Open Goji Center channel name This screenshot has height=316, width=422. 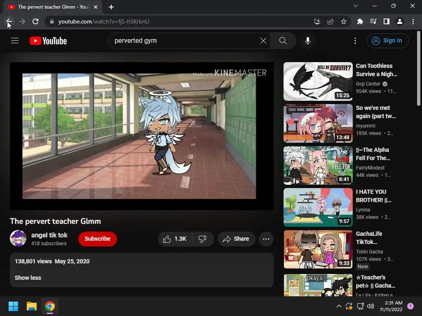[368, 84]
